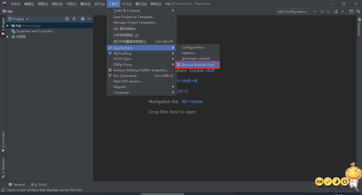Open the 视图(V) menu
Viewport: 362px width, 195px height.
tap(43, 4)
